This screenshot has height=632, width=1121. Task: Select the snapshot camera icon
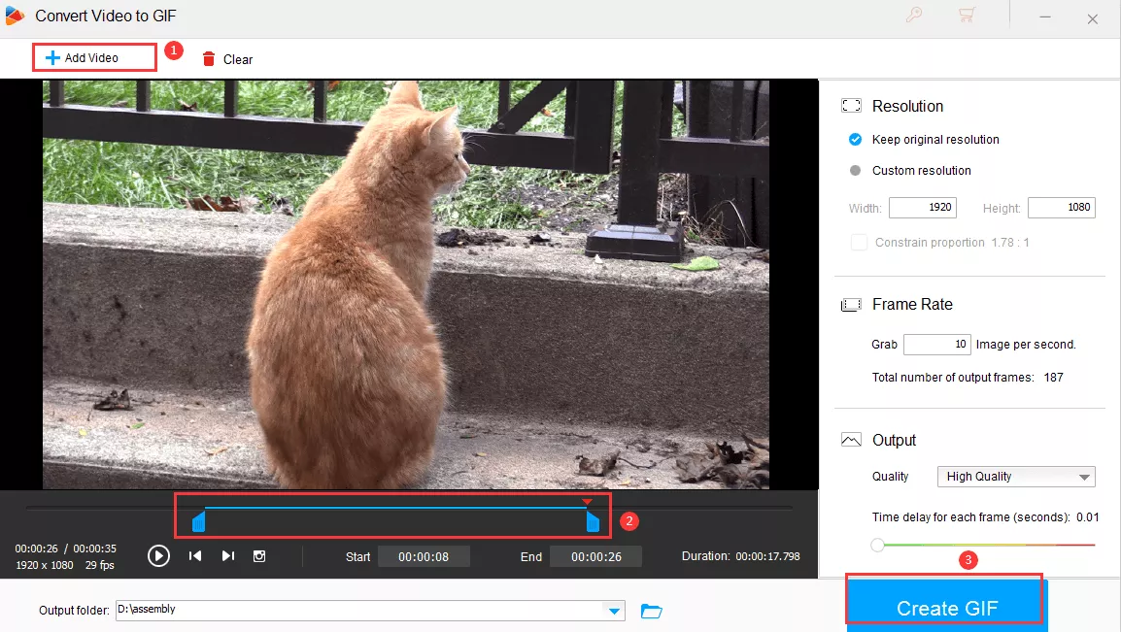[x=258, y=555]
